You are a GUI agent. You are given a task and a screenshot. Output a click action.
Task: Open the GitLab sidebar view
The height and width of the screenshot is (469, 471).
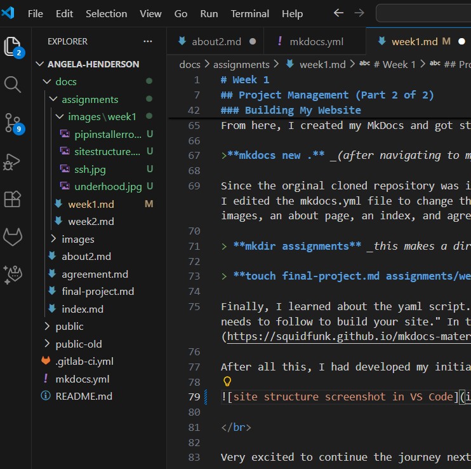click(13, 237)
